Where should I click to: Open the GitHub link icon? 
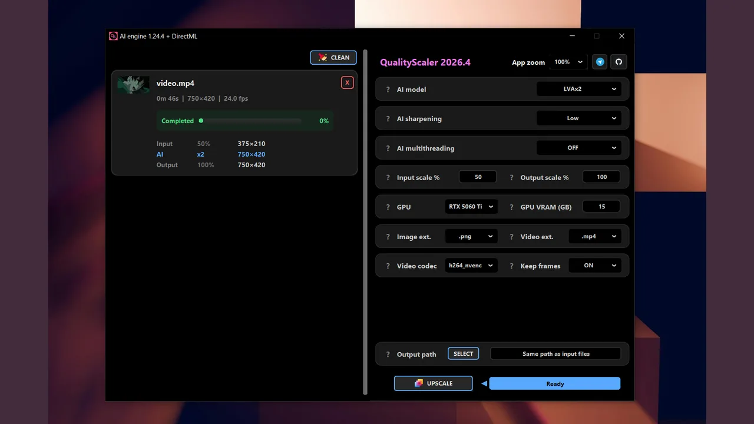(x=619, y=62)
